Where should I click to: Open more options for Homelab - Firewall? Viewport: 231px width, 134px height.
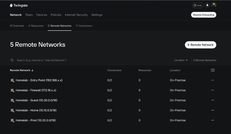point(213,90)
